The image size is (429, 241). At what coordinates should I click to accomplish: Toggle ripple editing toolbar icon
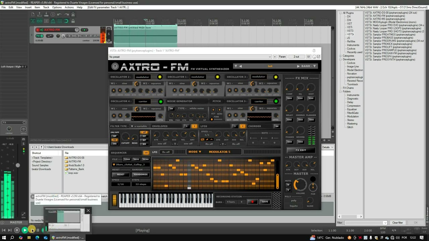[x=46, y=21]
